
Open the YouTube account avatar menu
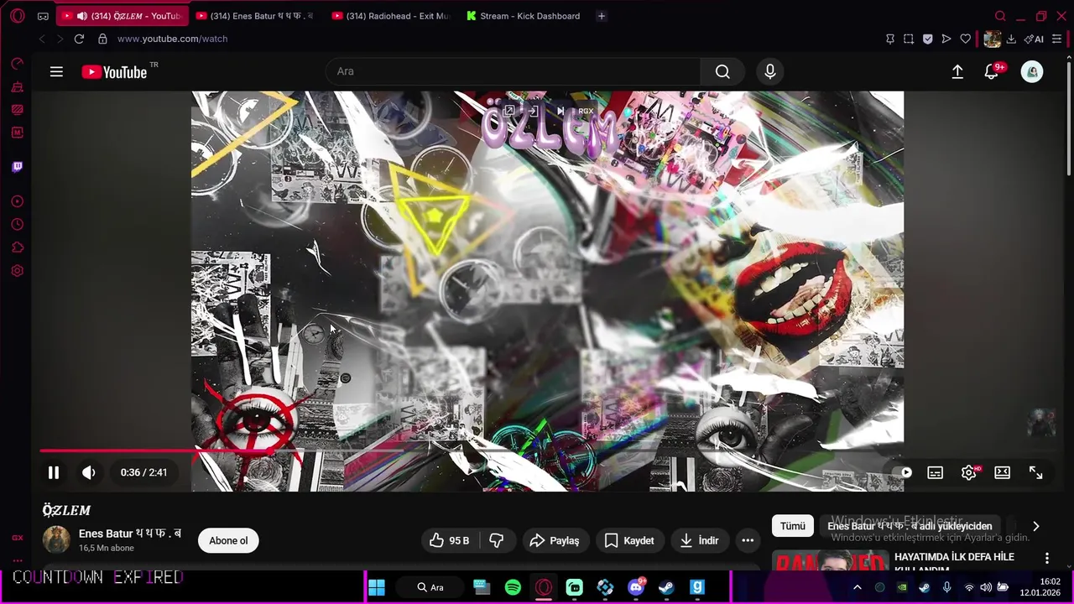pos(1032,72)
